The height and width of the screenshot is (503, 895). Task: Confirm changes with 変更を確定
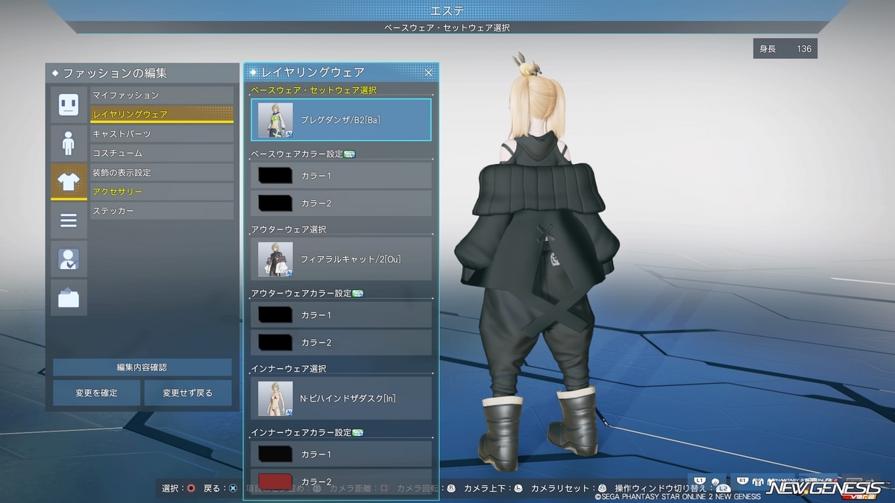[x=96, y=393]
